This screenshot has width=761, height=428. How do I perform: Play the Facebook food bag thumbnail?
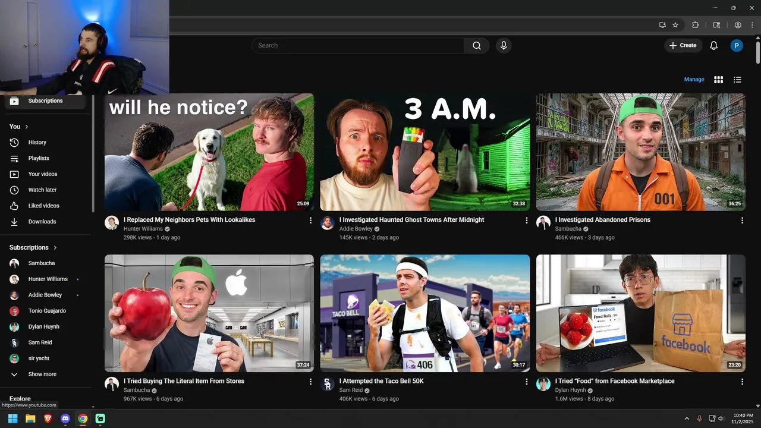coord(641,313)
